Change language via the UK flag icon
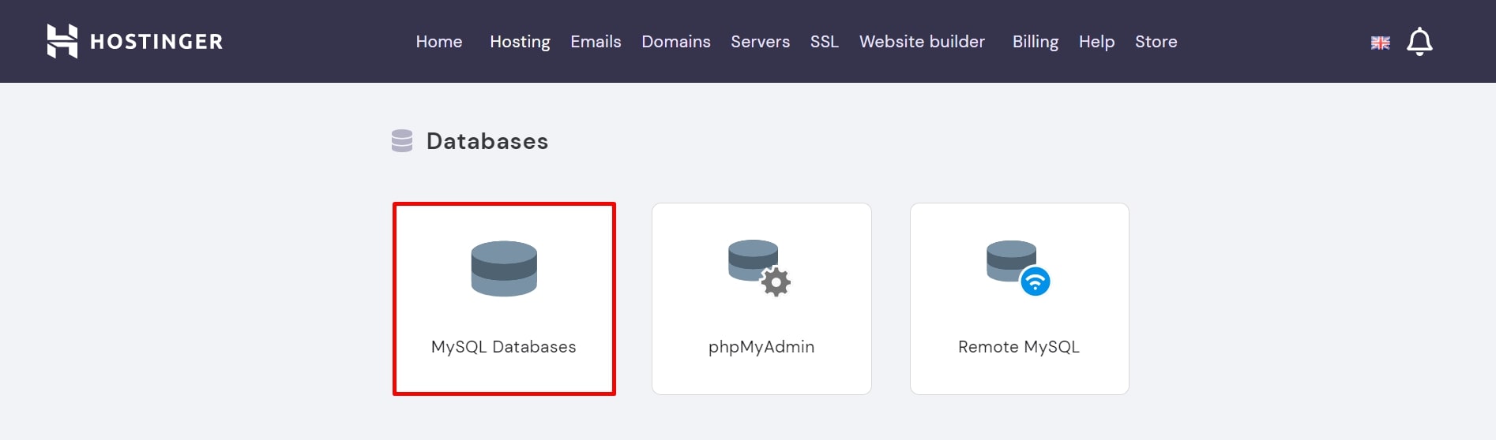The width and height of the screenshot is (1496, 440). [x=1380, y=43]
